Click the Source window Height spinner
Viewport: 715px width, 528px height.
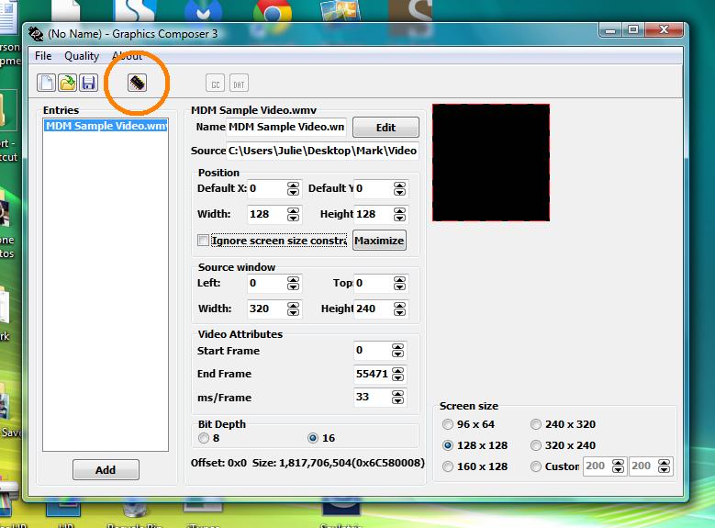399,309
